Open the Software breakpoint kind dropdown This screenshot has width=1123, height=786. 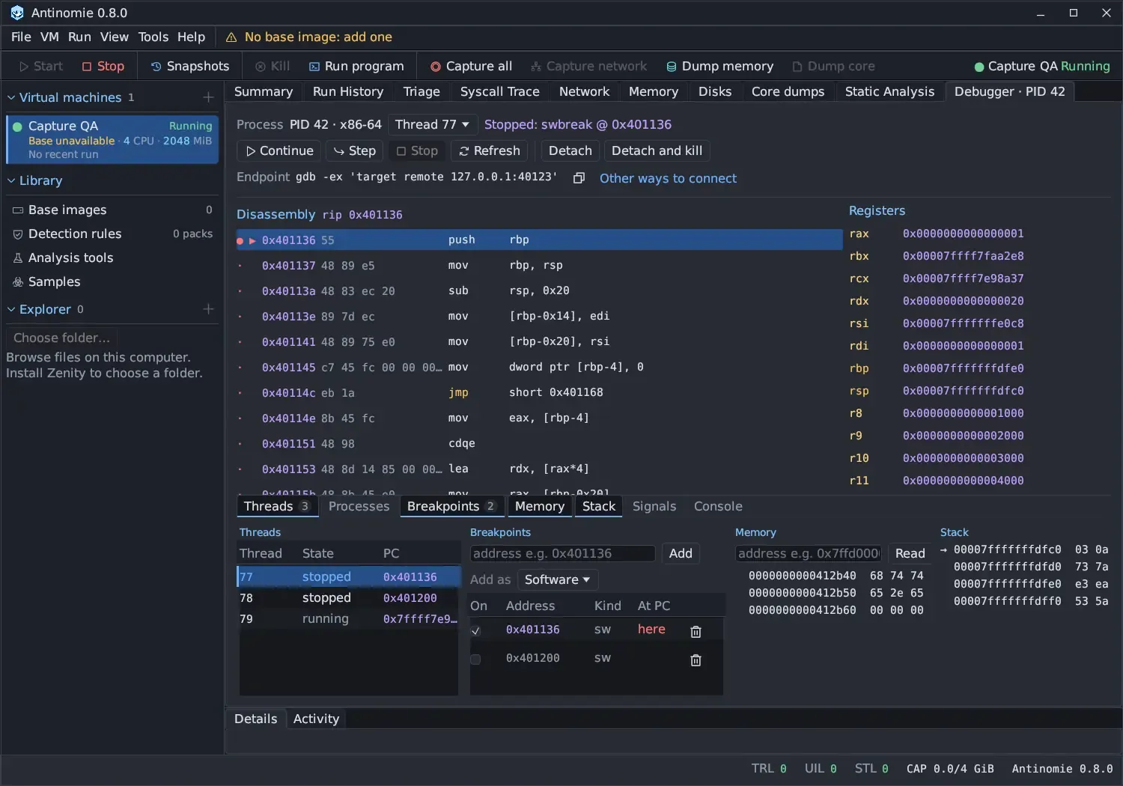557,580
